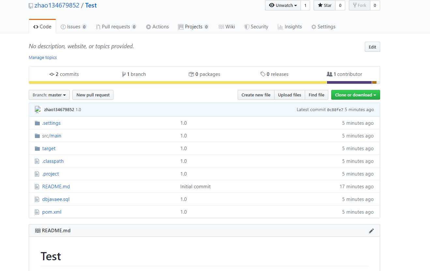Open the .classpath file
Viewport: 430px width, 271px height.
click(53, 161)
